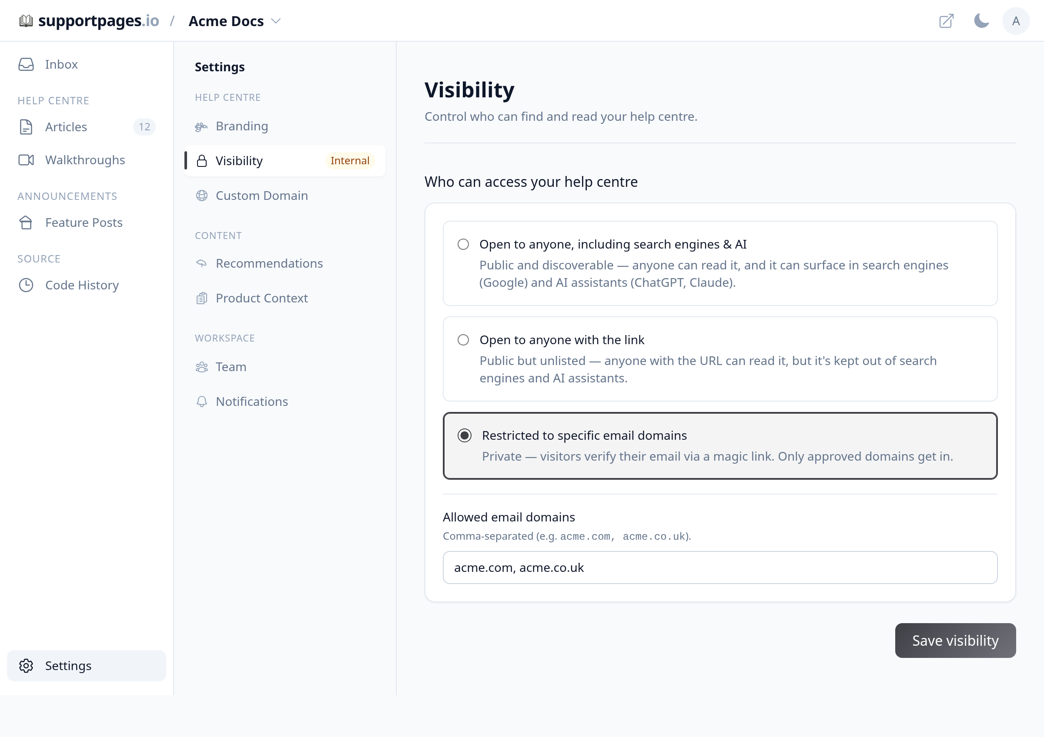Open Recommendations settings
This screenshot has width=1044, height=737.
(284, 263)
